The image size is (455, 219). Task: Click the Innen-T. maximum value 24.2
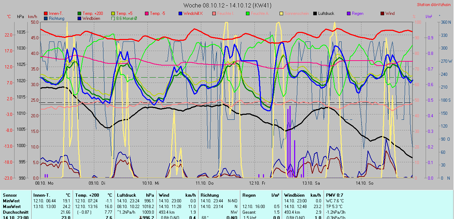67,207
